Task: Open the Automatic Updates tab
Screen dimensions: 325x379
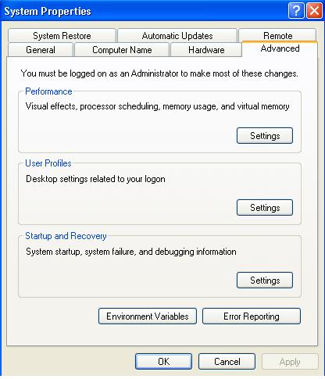Action: click(x=177, y=36)
